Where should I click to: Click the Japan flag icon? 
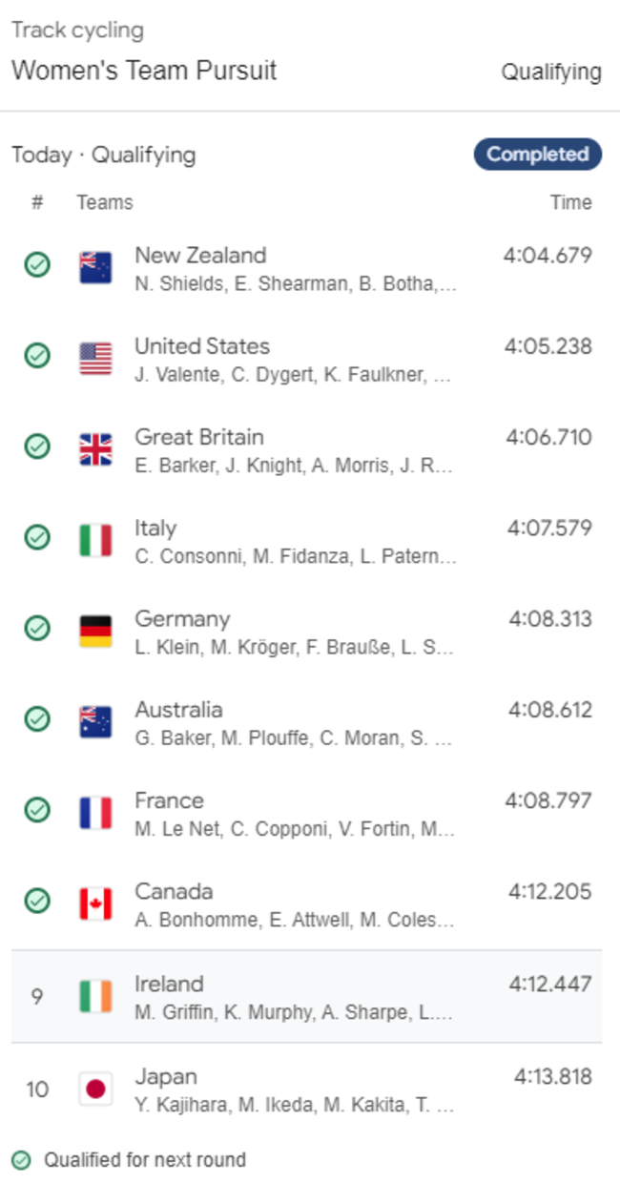(x=95, y=1089)
